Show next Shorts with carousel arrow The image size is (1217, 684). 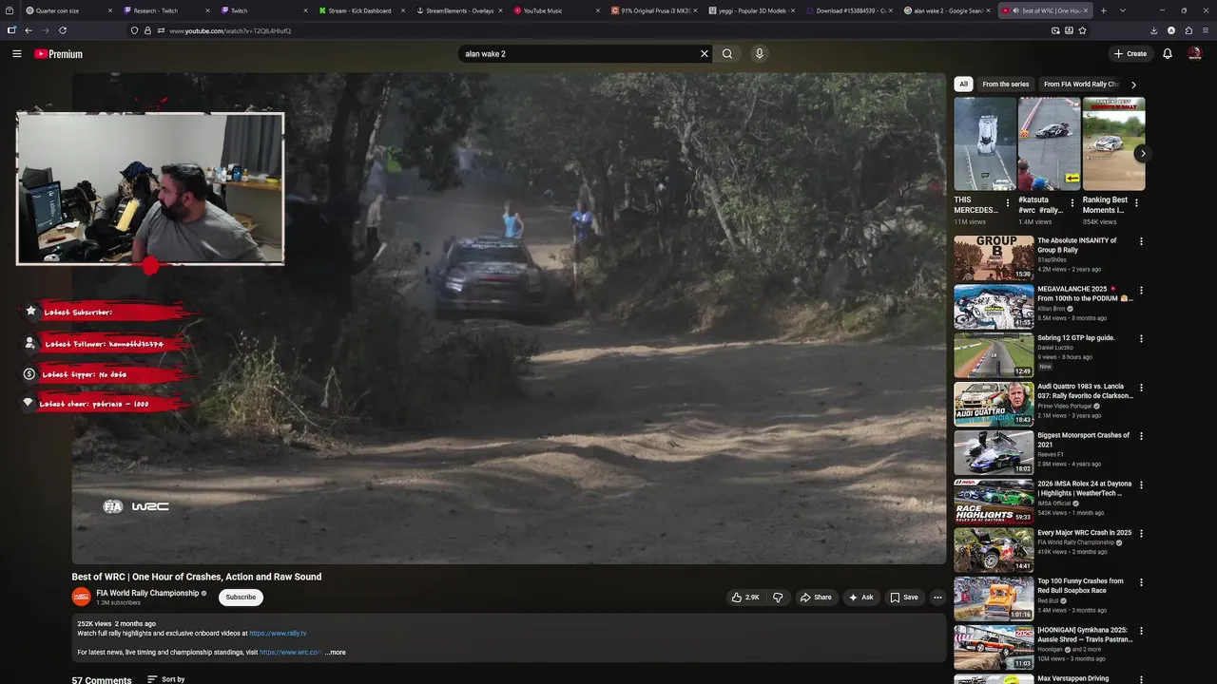1143,153
